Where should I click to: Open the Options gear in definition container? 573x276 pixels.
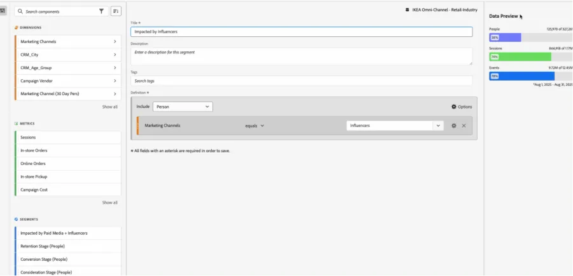point(454,107)
